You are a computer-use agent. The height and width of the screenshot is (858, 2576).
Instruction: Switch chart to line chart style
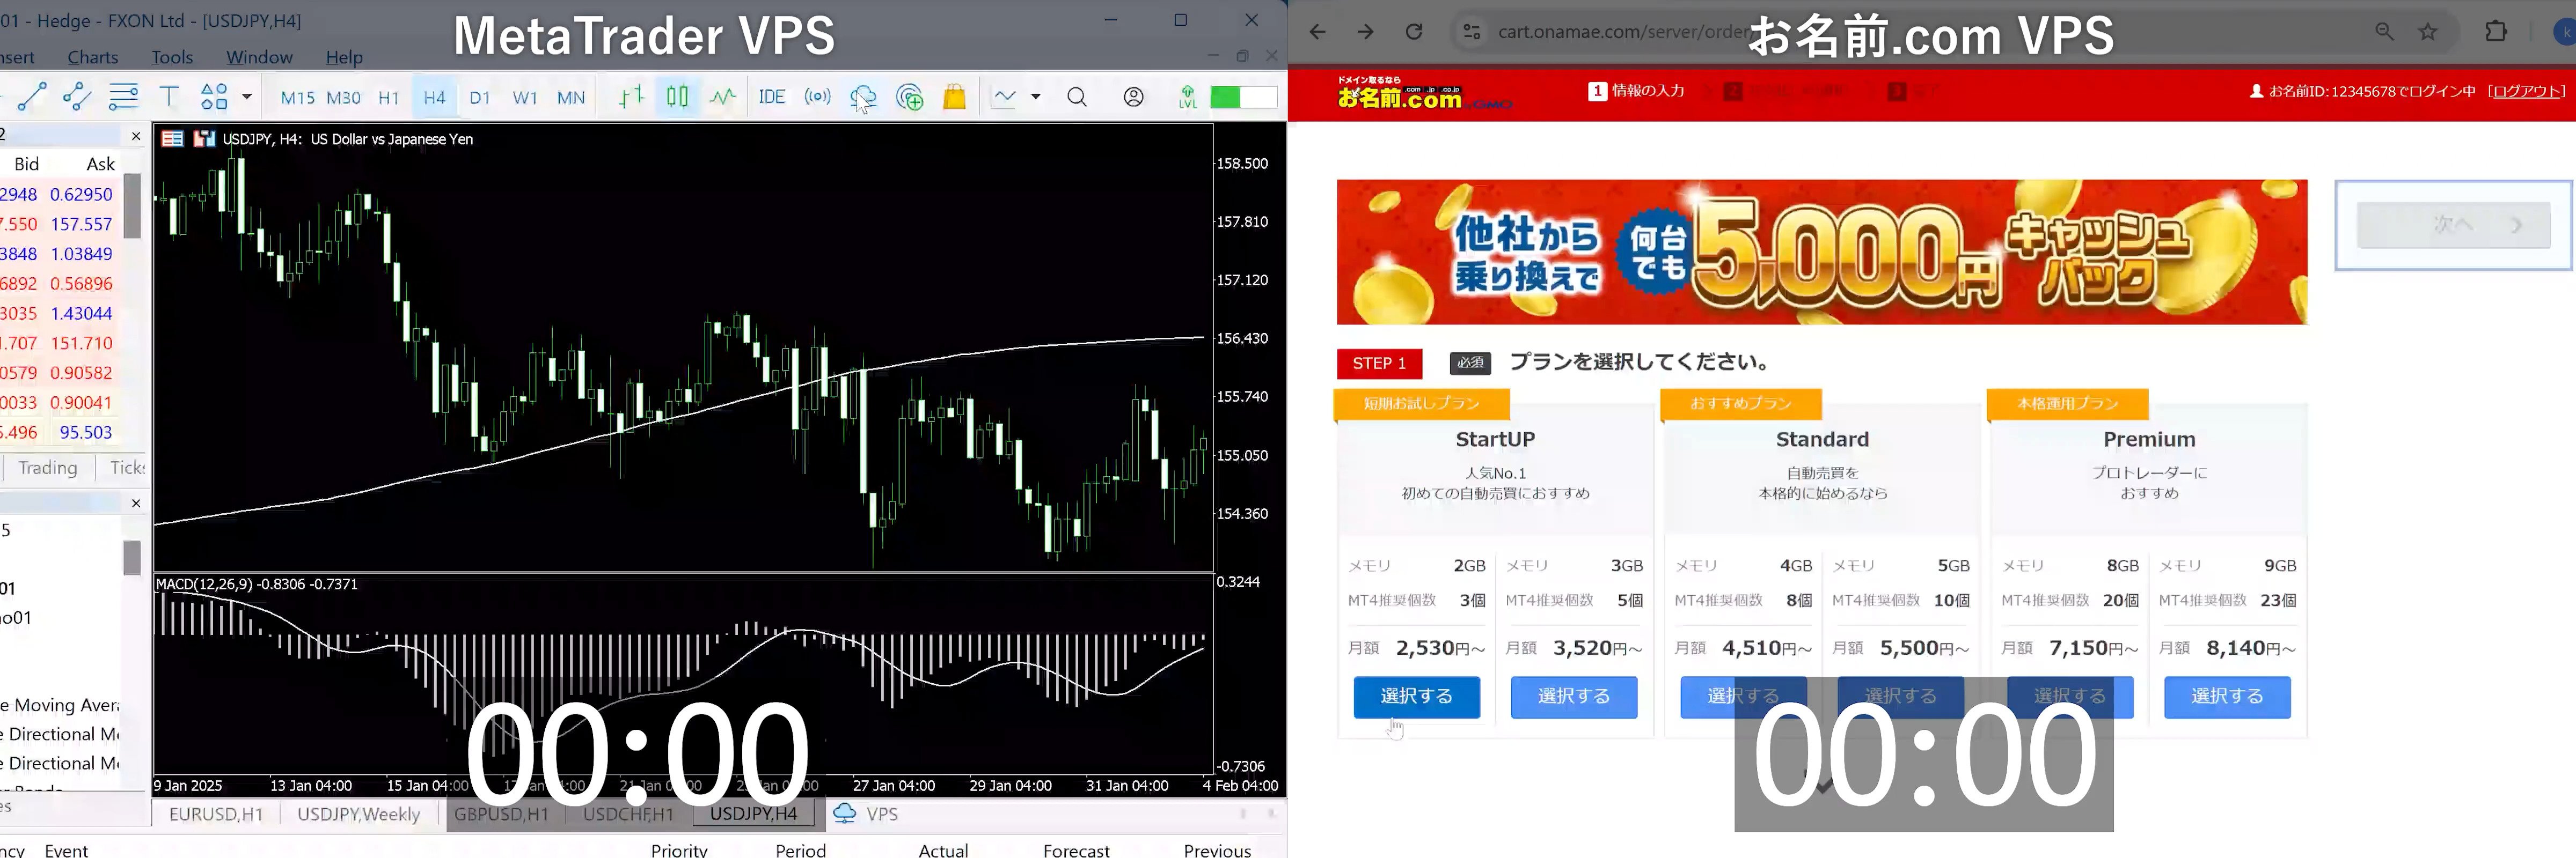[x=723, y=97]
